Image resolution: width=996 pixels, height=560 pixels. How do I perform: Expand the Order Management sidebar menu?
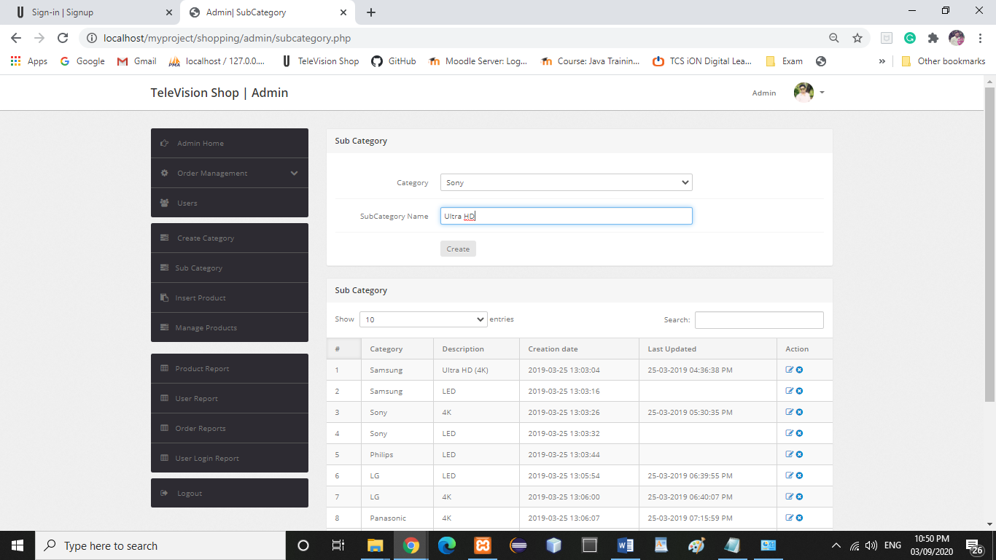click(230, 173)
